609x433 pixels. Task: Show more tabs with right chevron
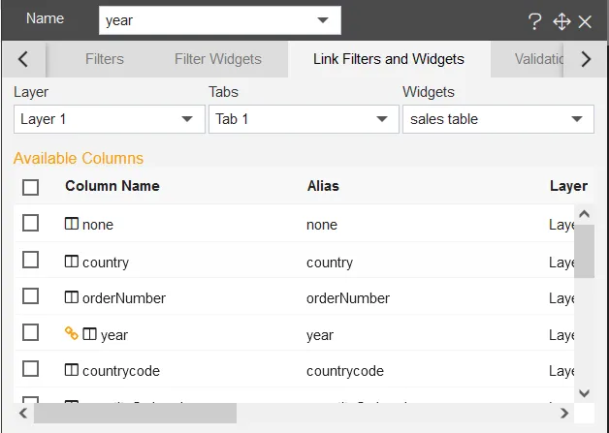tap(586, 59)
